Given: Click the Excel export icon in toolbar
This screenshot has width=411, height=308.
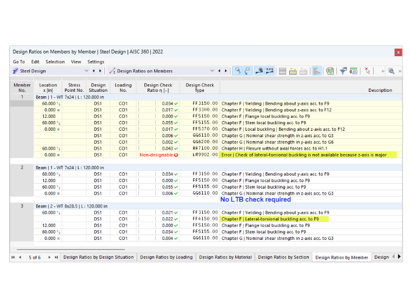Looking at the screenshot, I should pyautogui.click(x=330, y=71).
